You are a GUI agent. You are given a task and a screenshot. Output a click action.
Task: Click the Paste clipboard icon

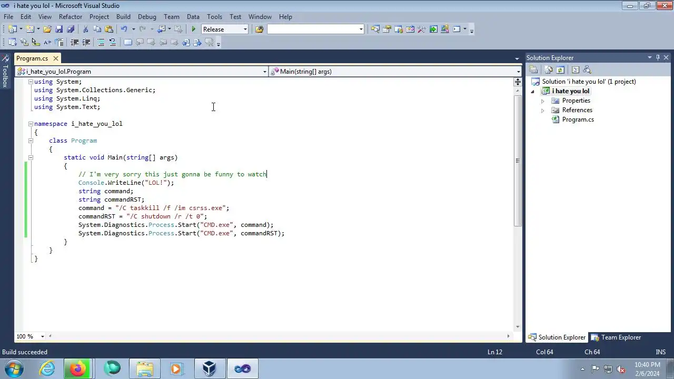click(109, 29)
